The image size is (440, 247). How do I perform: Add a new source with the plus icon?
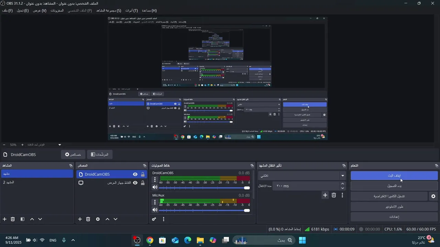pos(80,219)
